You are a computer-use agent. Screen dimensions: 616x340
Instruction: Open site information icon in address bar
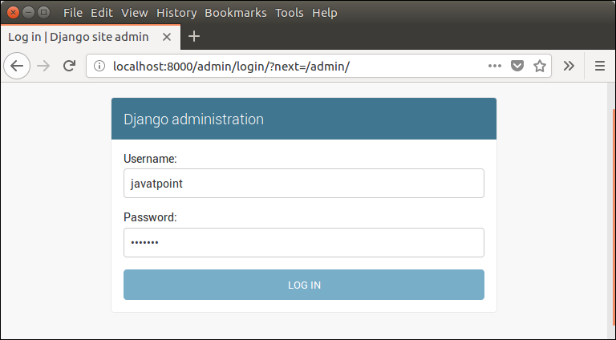99,66
